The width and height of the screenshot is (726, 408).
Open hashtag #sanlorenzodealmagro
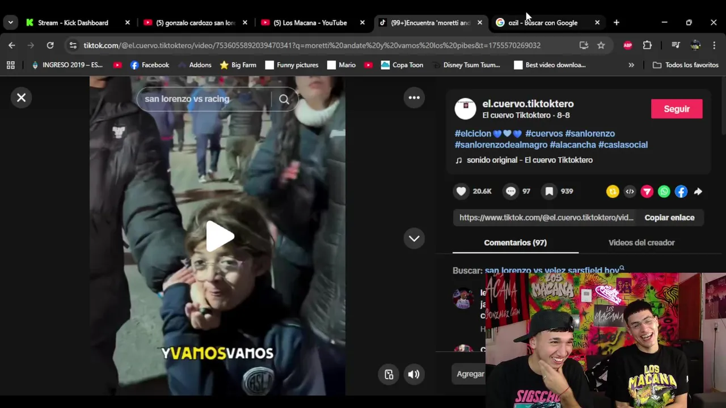[x=501, y=145]
